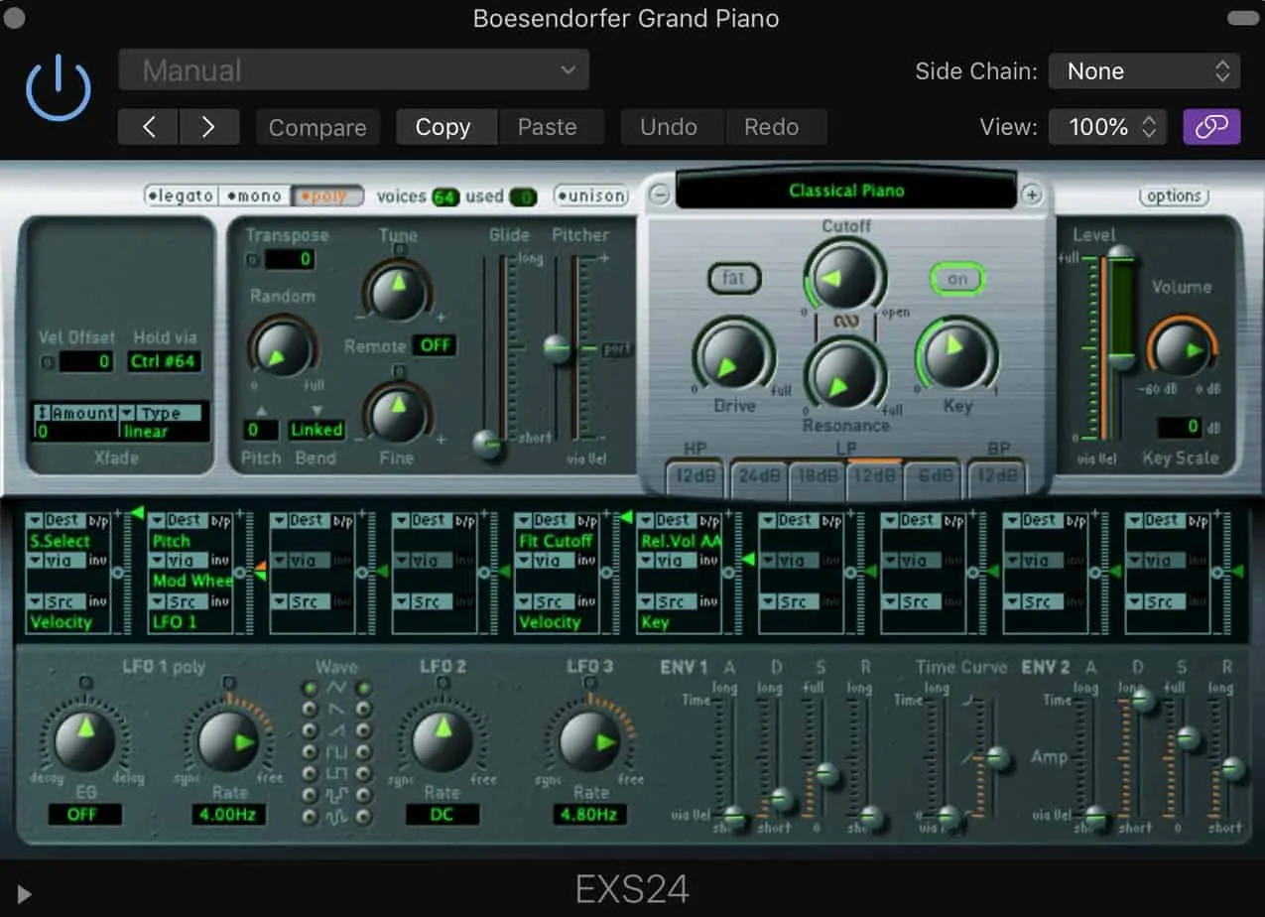Select the BP 12dB filter type

coord(998,475)
